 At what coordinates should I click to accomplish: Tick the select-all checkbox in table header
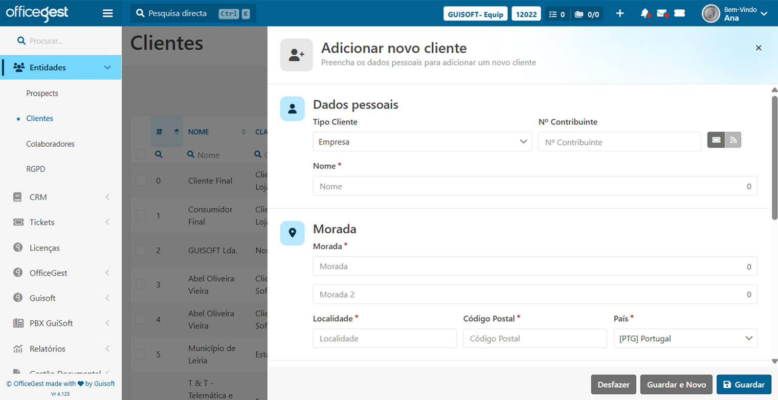point(141,154)
